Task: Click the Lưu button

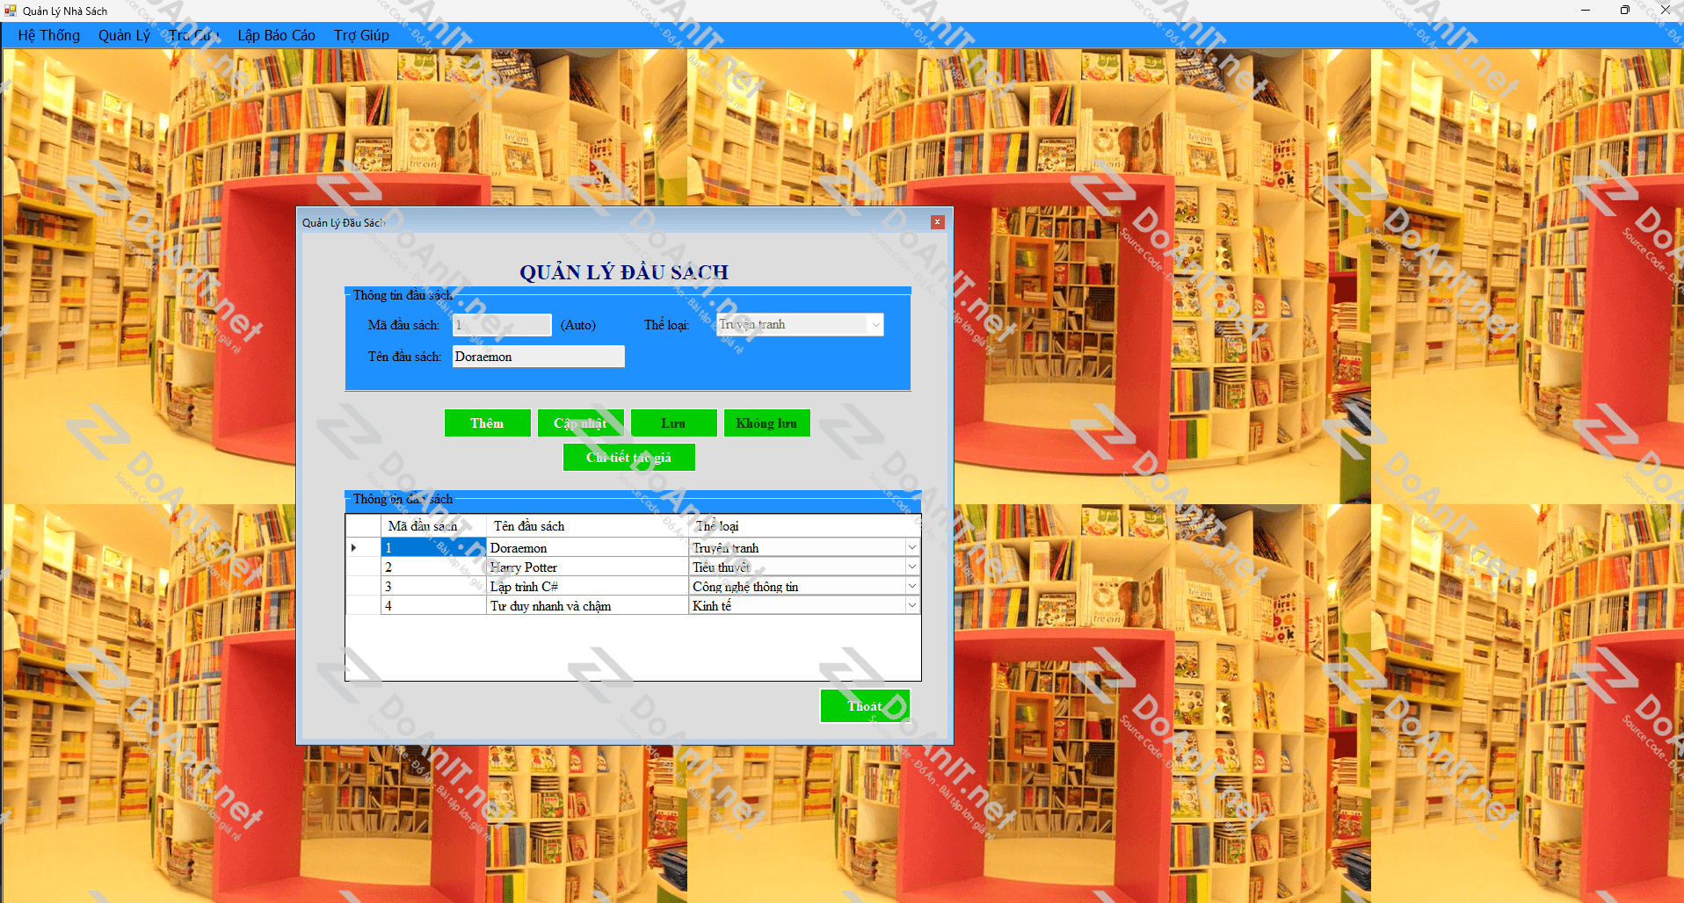Action: pos(673,423)
